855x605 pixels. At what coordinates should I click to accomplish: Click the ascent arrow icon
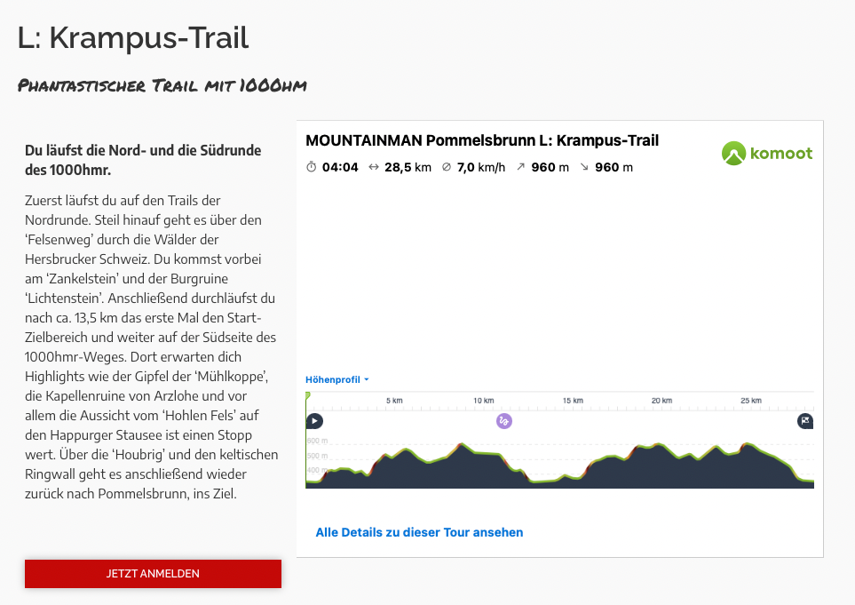521,167
